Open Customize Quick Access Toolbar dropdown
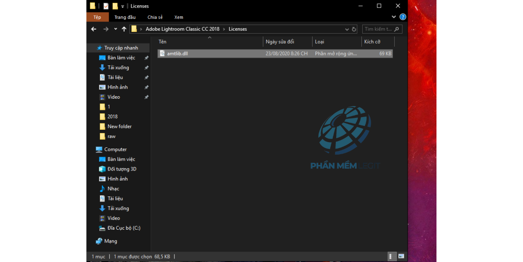The image size is (523, 262). pyautogui.click(x=123, y=6)
